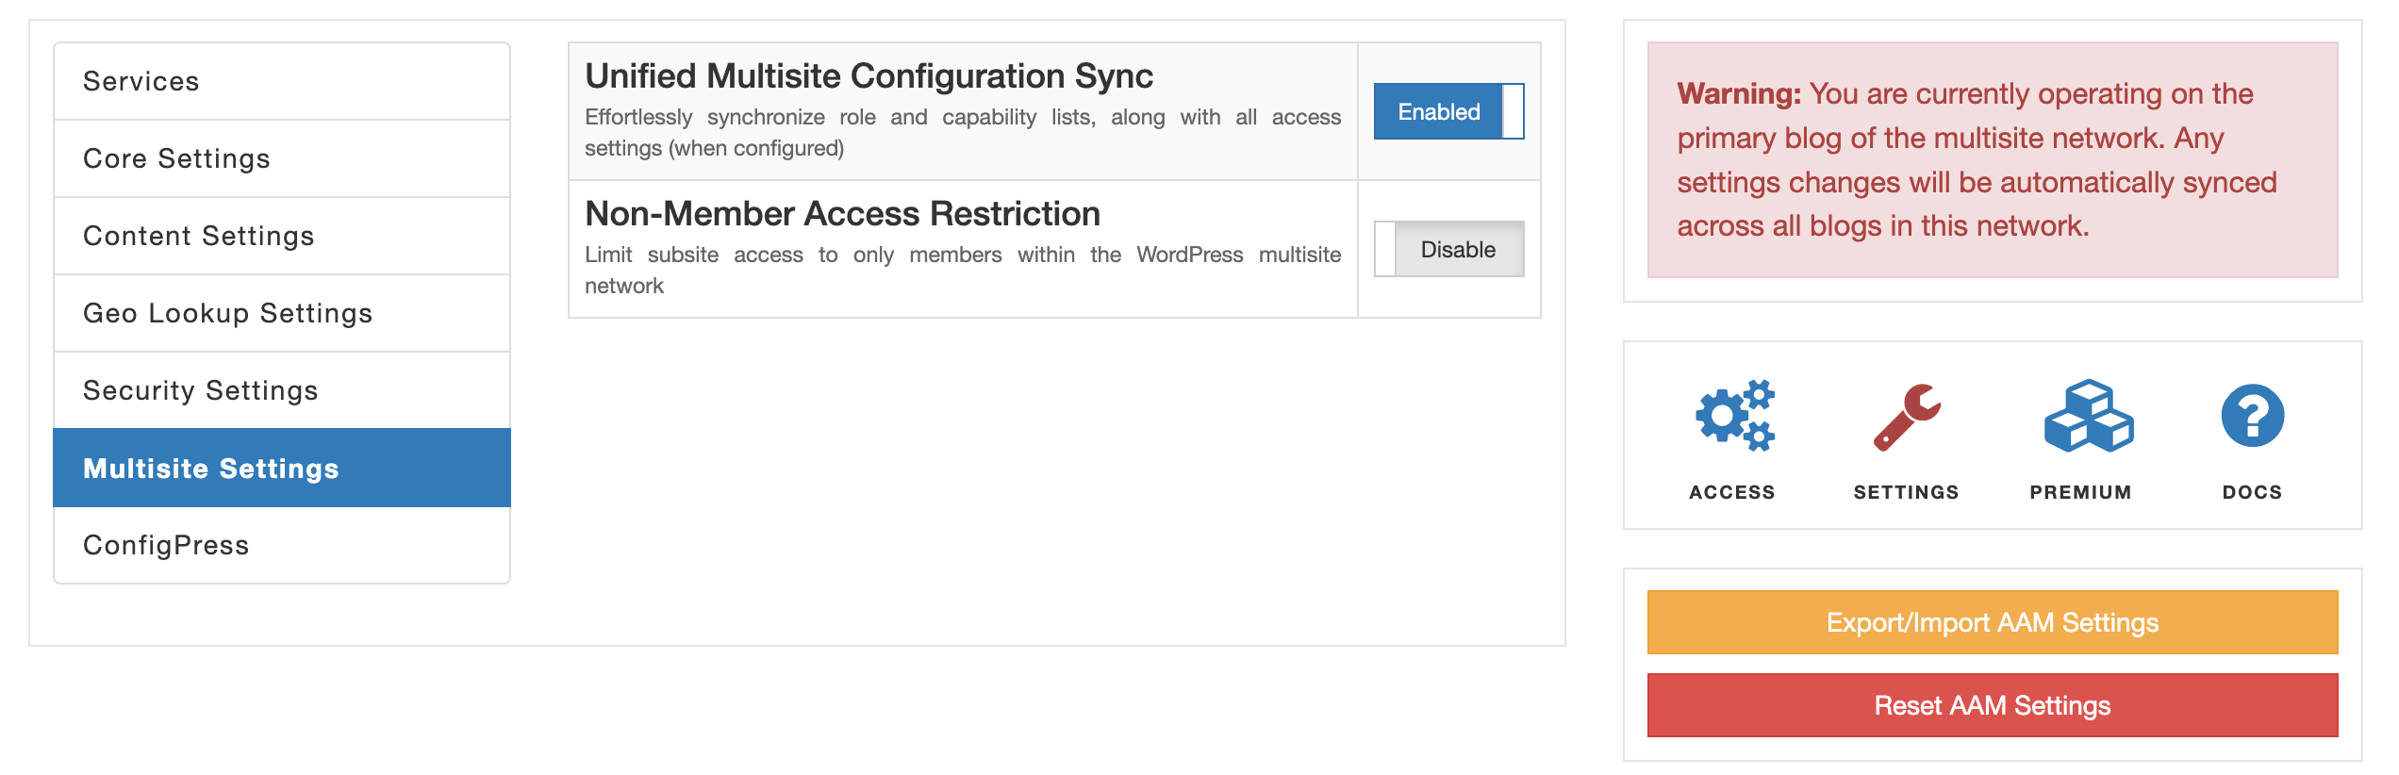Click Export/Import AAM Settings button
2399x775 pixels.
pos(1992,622)
